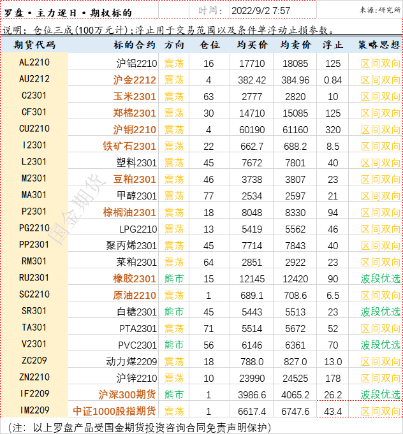Click the V2301 futures code cell

point(34,344)
